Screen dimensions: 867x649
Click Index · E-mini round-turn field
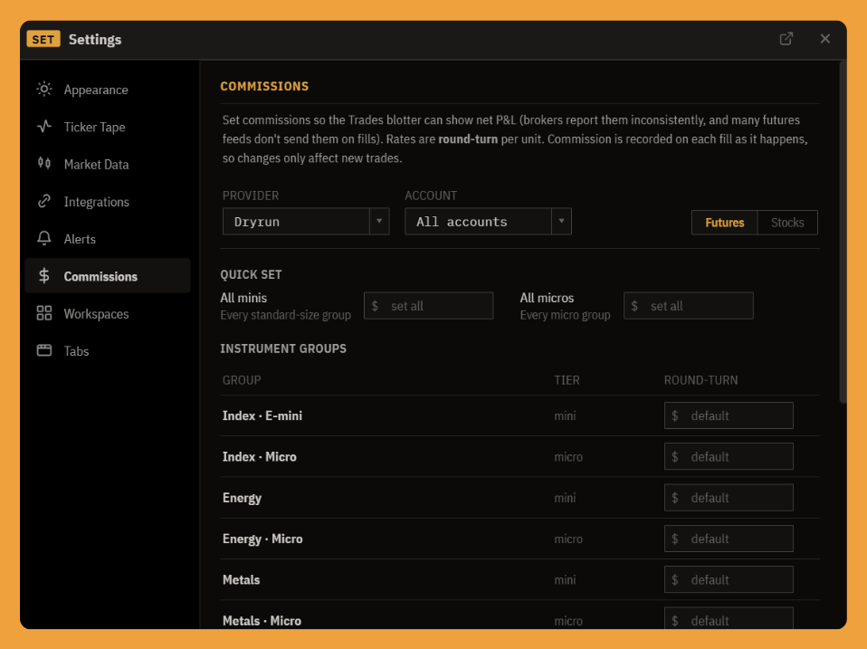point(729,415)
